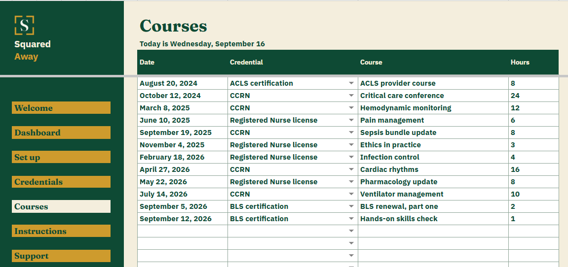Select the Courses navigation tab
The height and width of the screenshot is (267, 568).
pos(61,206)
